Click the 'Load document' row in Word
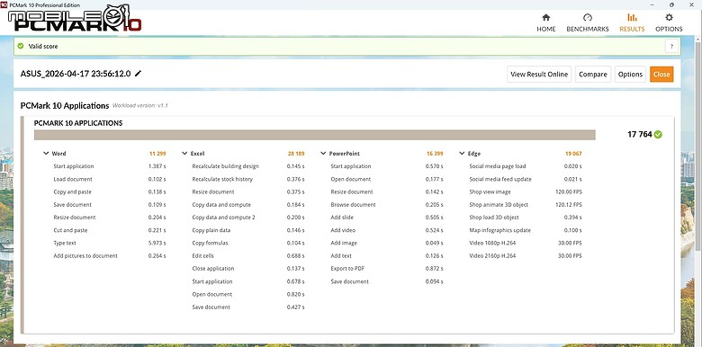Image resolution: width=702 pixels, height=347 pixels. point(110,179)
